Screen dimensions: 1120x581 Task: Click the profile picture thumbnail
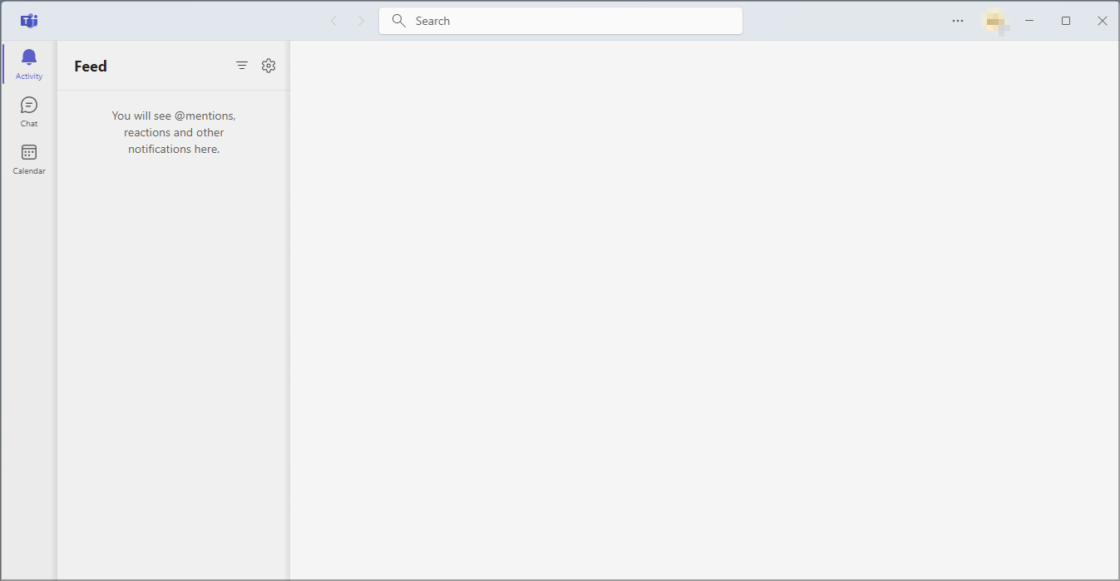995,21
